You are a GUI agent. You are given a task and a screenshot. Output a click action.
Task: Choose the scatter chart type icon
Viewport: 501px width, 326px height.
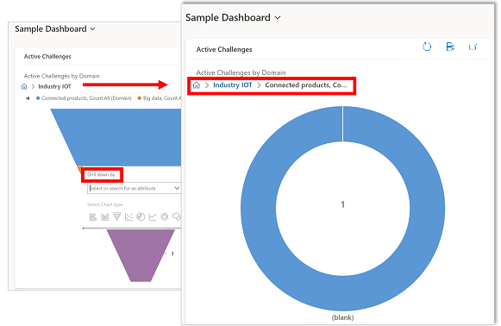[128, 217]
